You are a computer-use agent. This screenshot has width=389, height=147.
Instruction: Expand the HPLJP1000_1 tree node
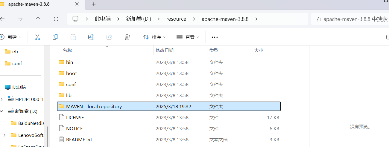[x=2, y=99]
